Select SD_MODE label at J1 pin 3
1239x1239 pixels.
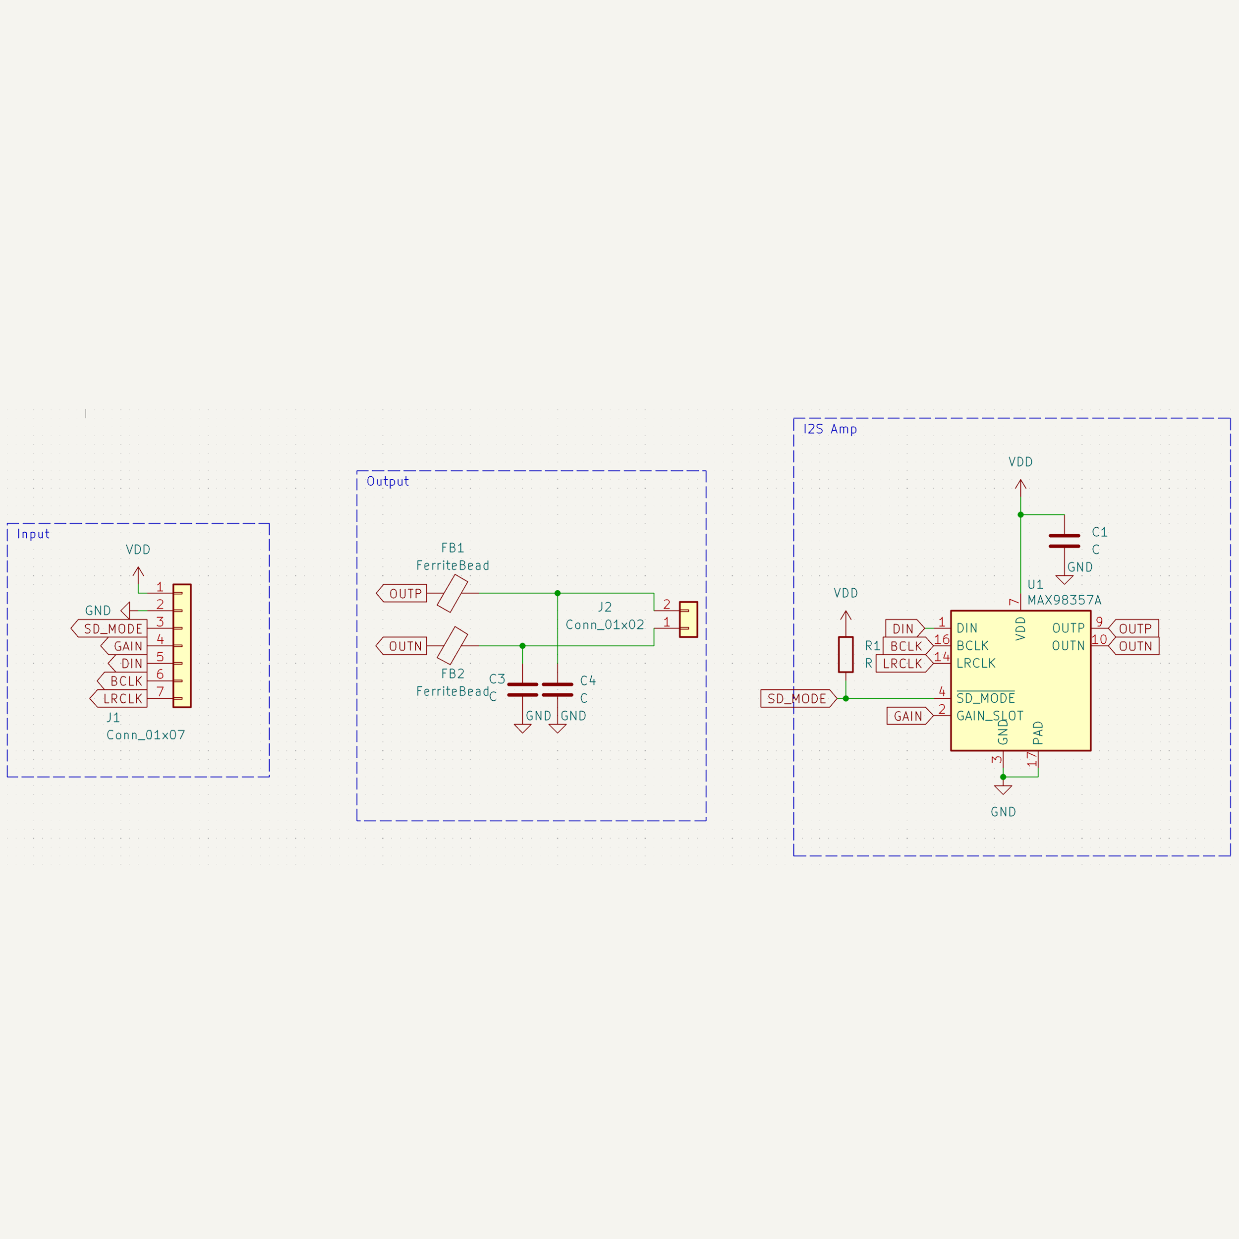pyautogui.click(x=109, y=628)
